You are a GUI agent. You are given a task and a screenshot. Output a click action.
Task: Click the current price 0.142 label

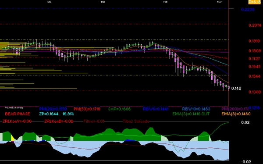pos(236,89)
